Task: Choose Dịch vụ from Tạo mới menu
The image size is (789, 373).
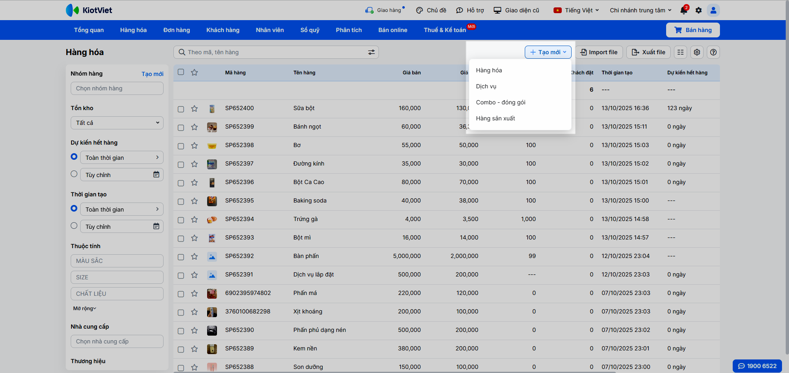Action: coord(520,86)
